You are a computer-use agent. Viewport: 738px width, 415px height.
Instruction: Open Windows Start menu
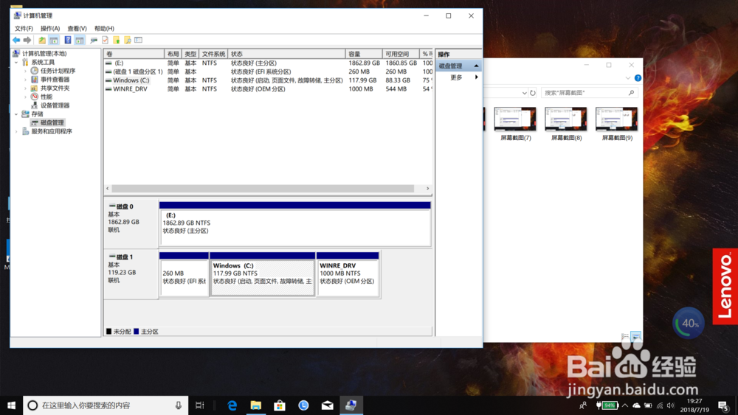pos(11,405)
